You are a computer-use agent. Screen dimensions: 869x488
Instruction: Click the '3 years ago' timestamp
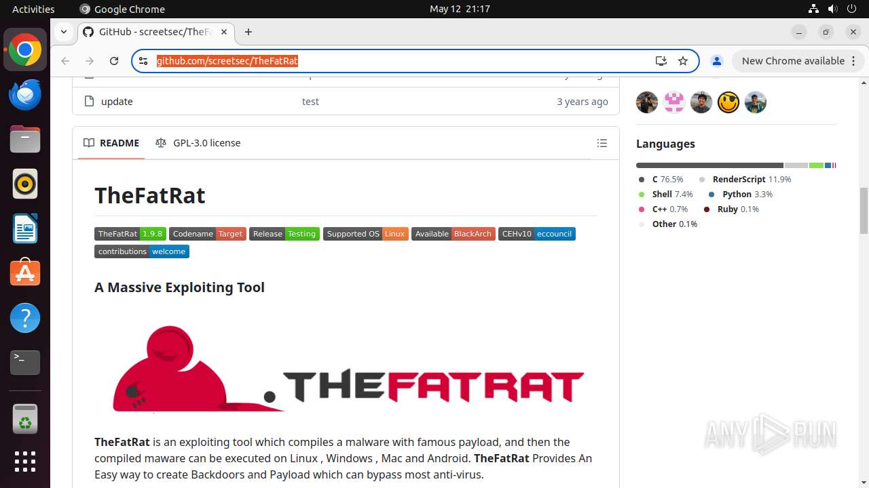[x=582, y=102]
